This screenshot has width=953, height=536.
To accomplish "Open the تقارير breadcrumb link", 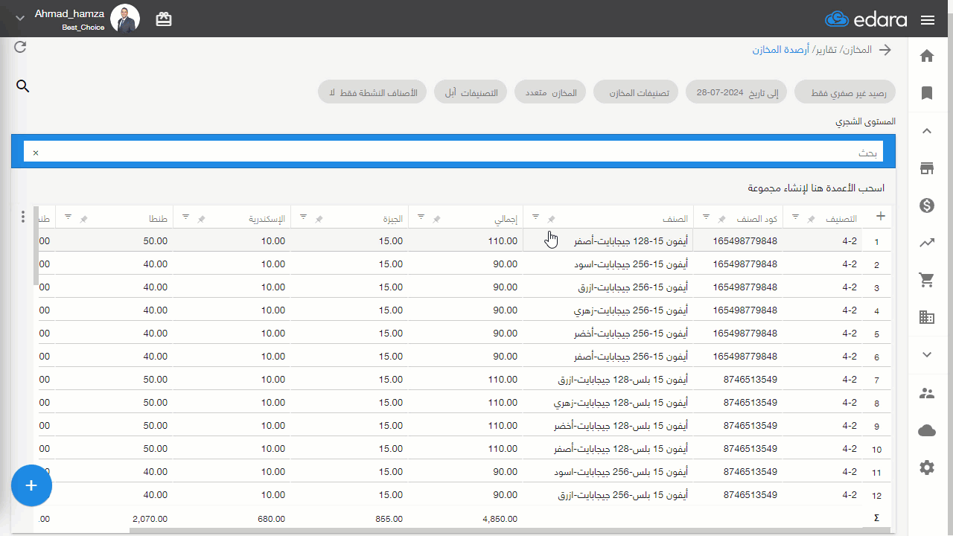I will (826, 50).
